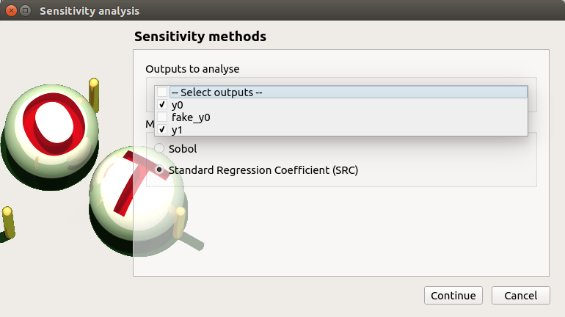Viewport: 565px width, 317px height.
Task: Click the "-- Select outputs --" header text
Action: [x=216, y=92]
